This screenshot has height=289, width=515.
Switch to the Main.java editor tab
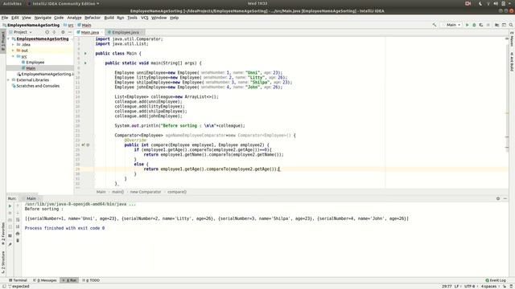pos(89,32)
